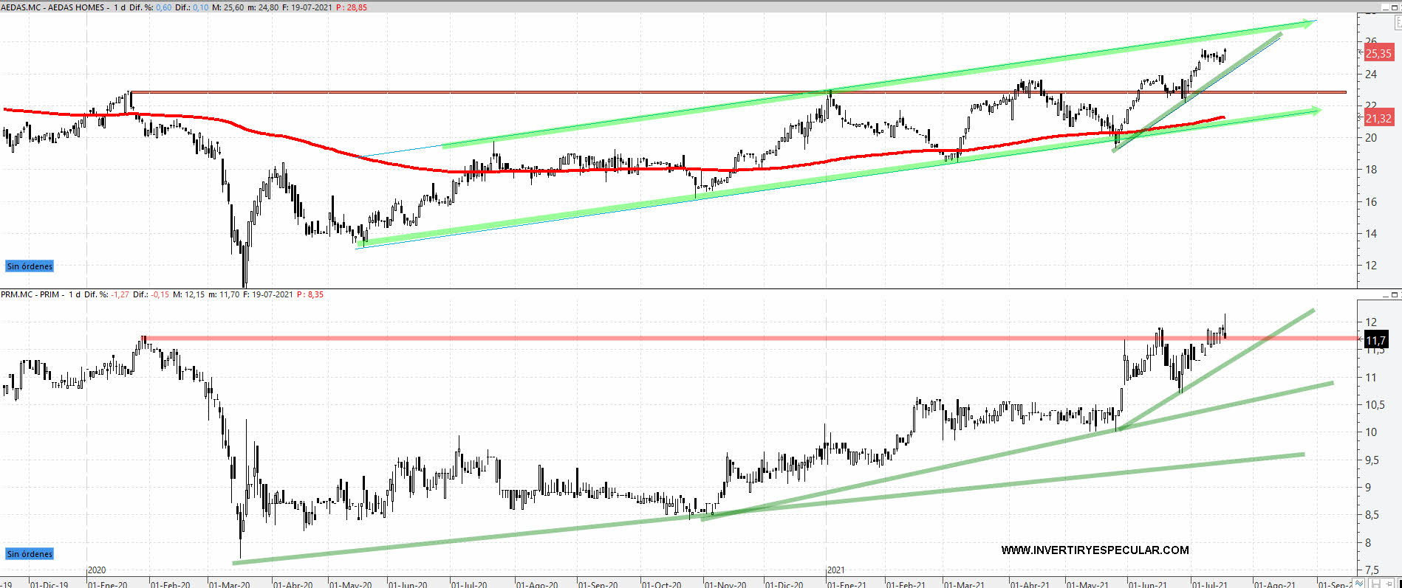Click the 11,7 price label on PRIM axis
1402x588 pixels.
(x=1375, y=340)
